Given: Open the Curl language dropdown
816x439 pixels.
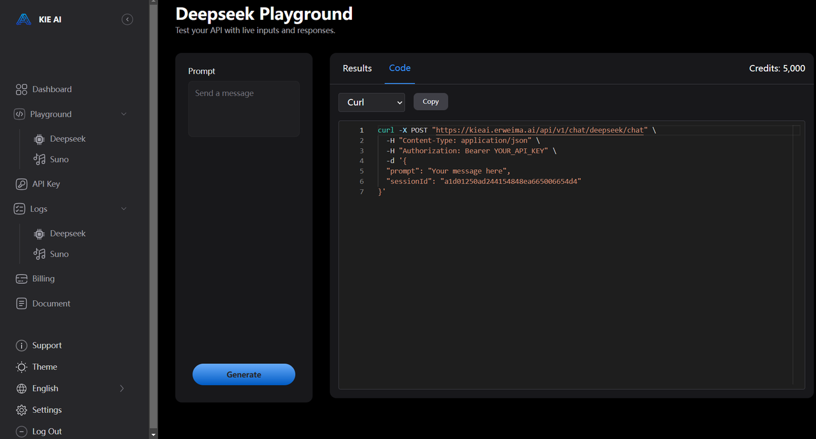Looking at the screenshot, I should (372, 102).
